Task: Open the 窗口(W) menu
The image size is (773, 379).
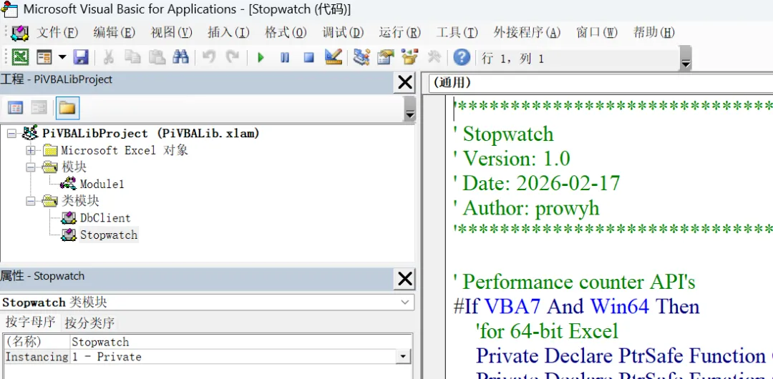Action: [596, 32]
